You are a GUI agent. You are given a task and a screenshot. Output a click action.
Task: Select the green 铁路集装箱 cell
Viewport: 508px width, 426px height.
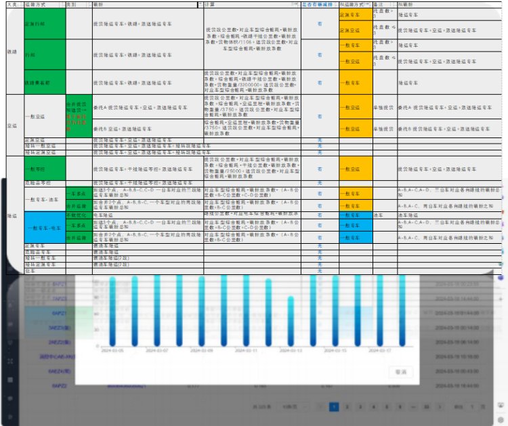point(43,83)
